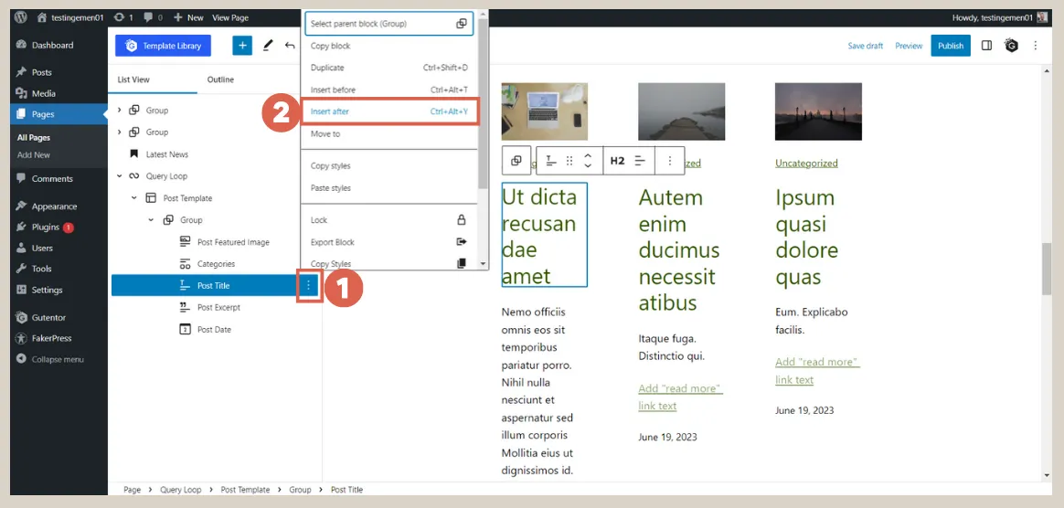Screen dimensions: 1064x508
Task: Open Howdy testingemen01 user menu
Action: coord(1000,17)
